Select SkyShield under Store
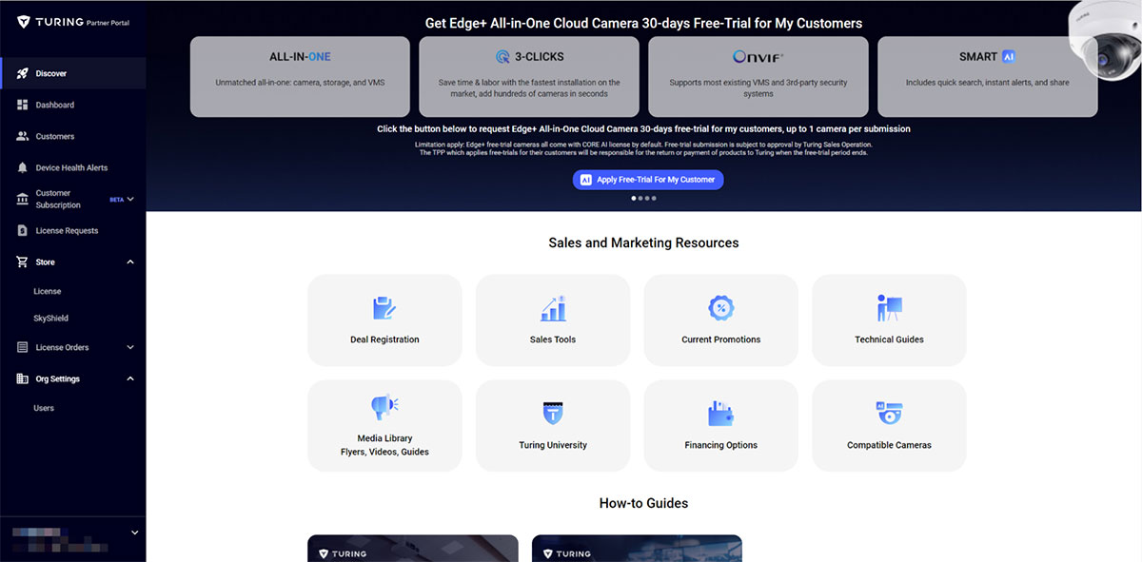 (x=51, y=319)
